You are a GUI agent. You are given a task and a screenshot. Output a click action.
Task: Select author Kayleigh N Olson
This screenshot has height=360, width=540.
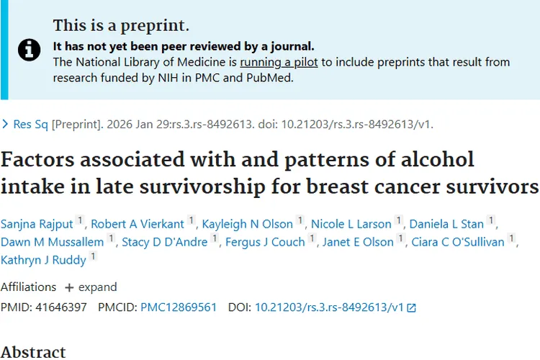coord(247,224)
